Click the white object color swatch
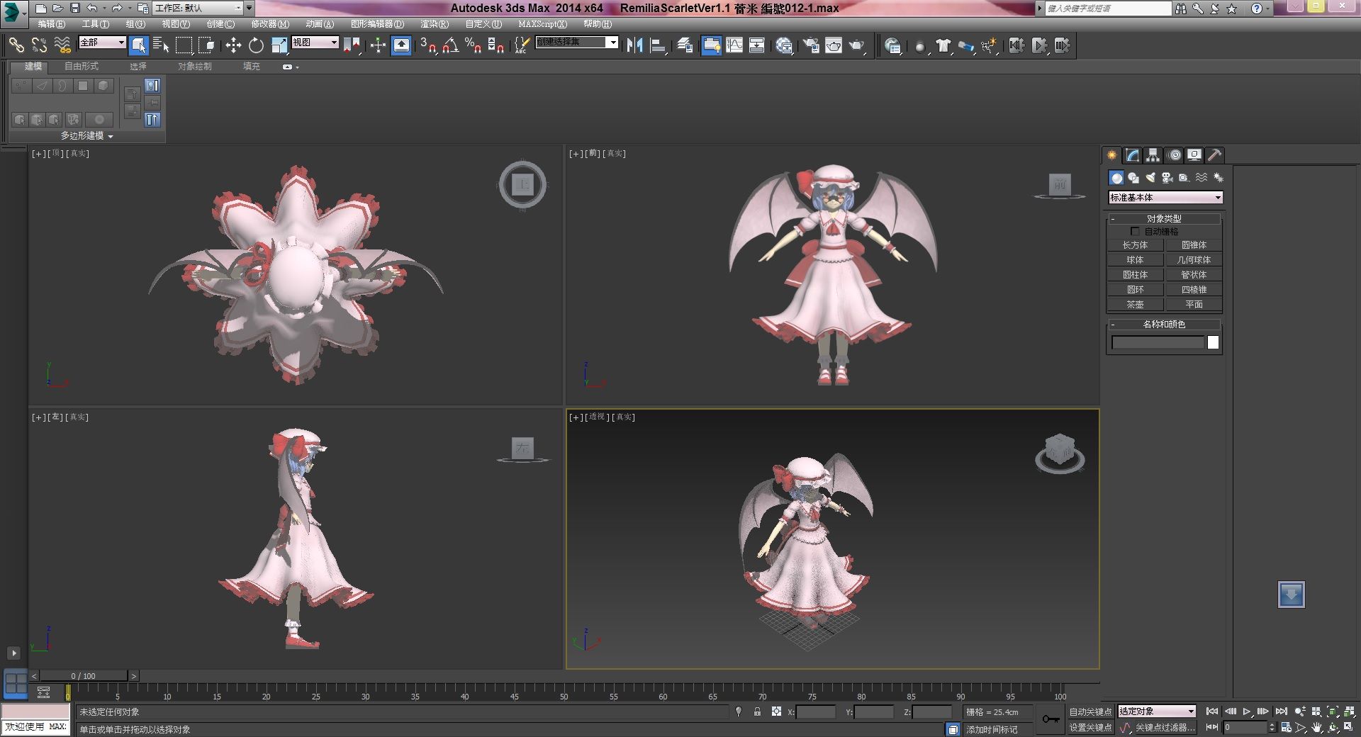 [1213, 343]
